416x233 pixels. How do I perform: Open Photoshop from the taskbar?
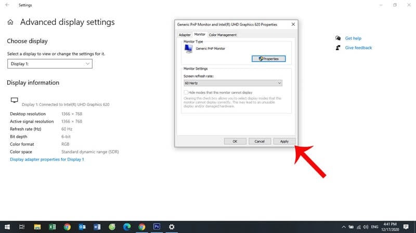pyautogui.click(x=157, y=227)
